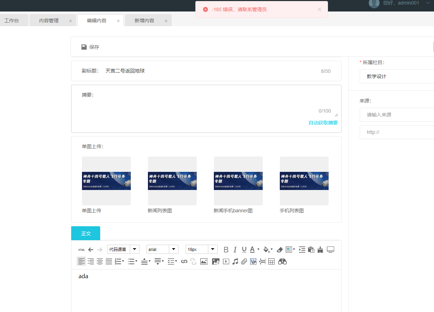Open search and replace binoculars icon

[282, 261]
